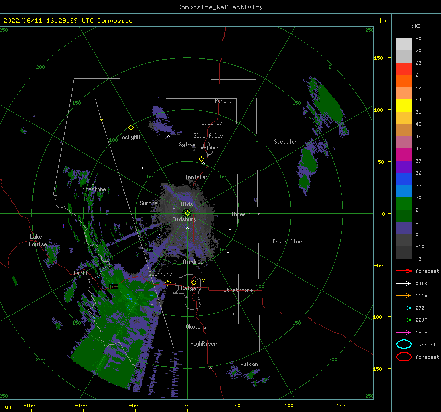Click the Sundre label
The image size is (441, 412).
coord(148,203)
